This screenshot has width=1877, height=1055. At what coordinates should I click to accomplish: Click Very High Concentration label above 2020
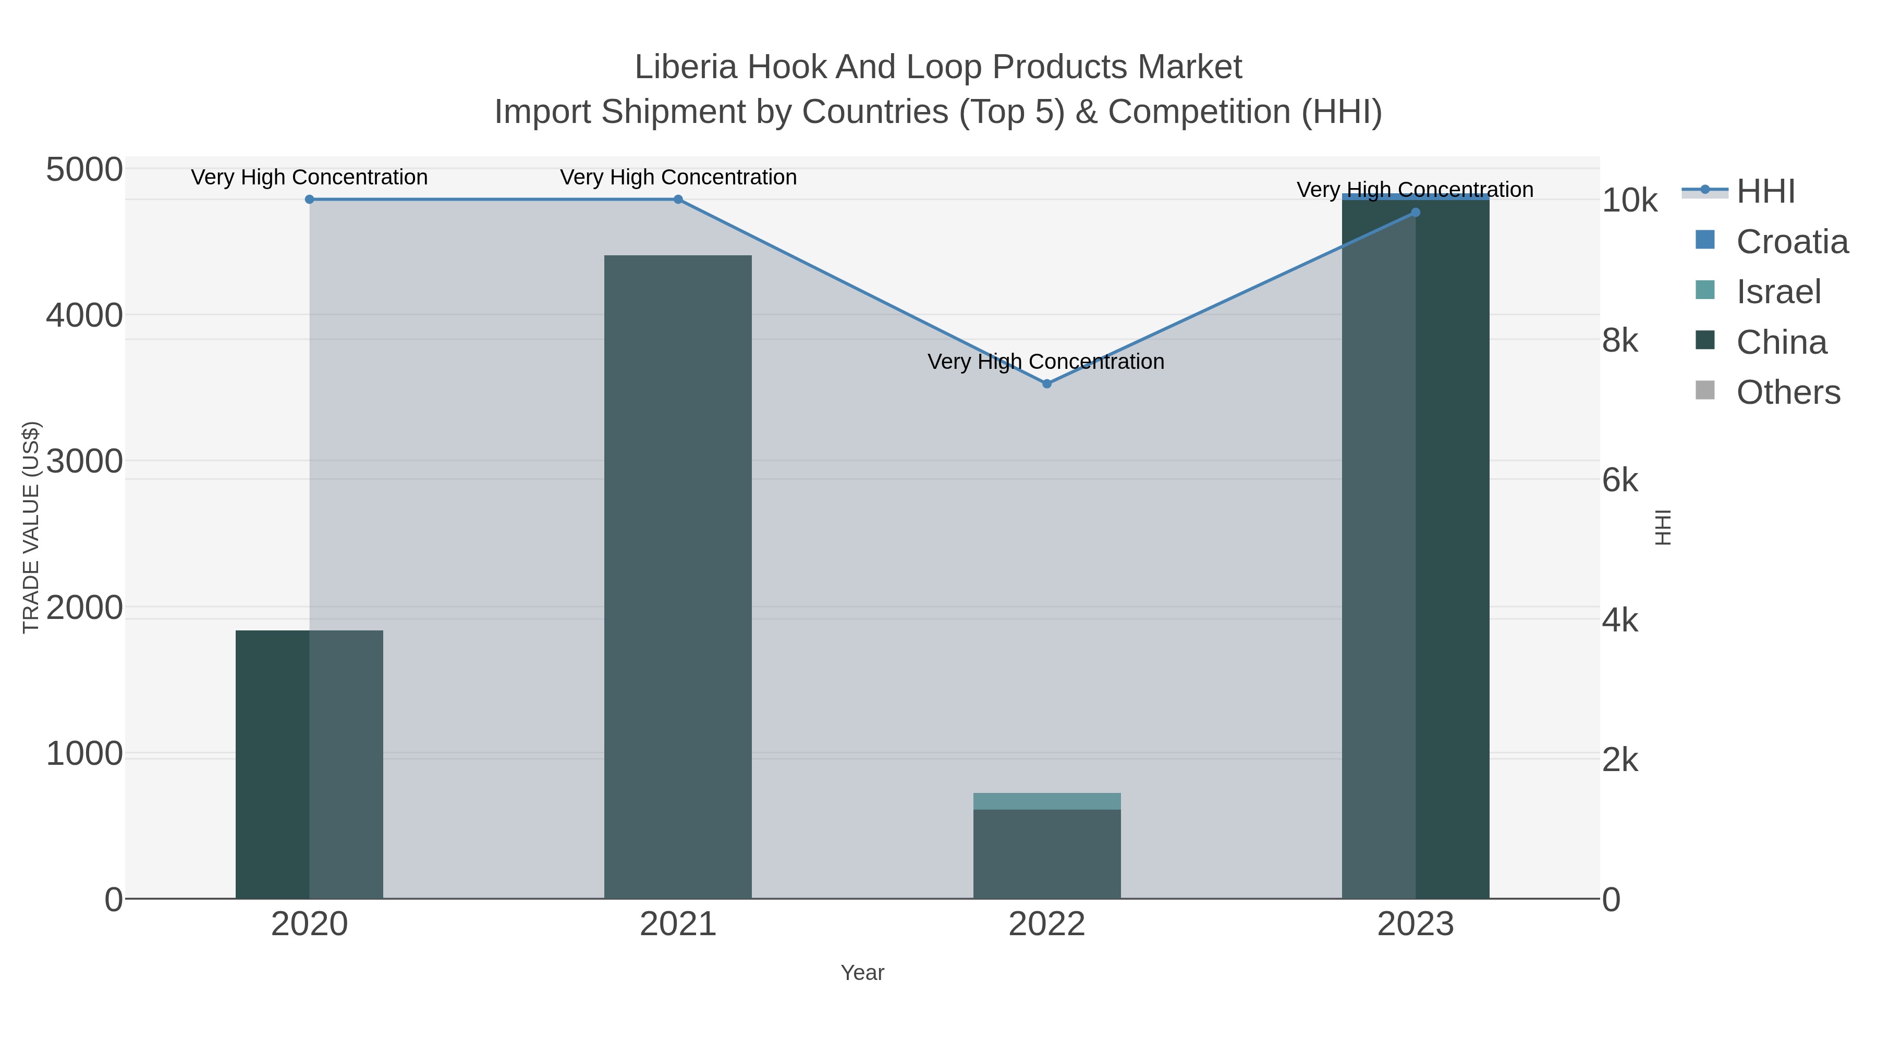pos(310,178)
